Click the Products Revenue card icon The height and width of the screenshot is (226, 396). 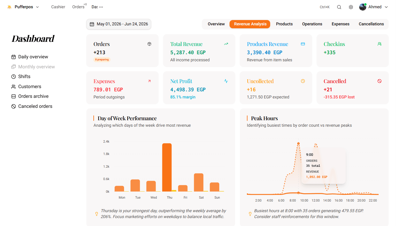[303, 44]
